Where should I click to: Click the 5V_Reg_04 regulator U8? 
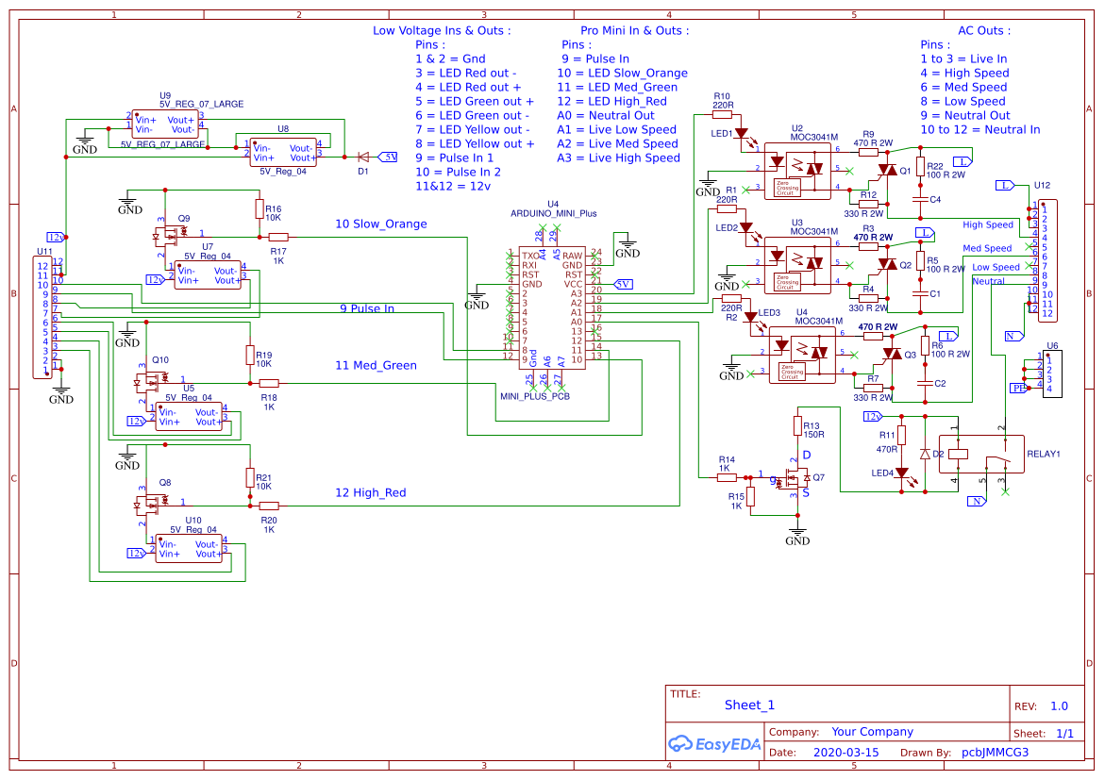point(283,152)
